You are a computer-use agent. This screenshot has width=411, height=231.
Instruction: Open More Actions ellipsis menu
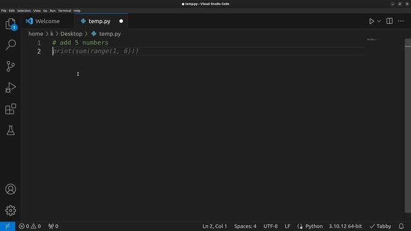401,21
